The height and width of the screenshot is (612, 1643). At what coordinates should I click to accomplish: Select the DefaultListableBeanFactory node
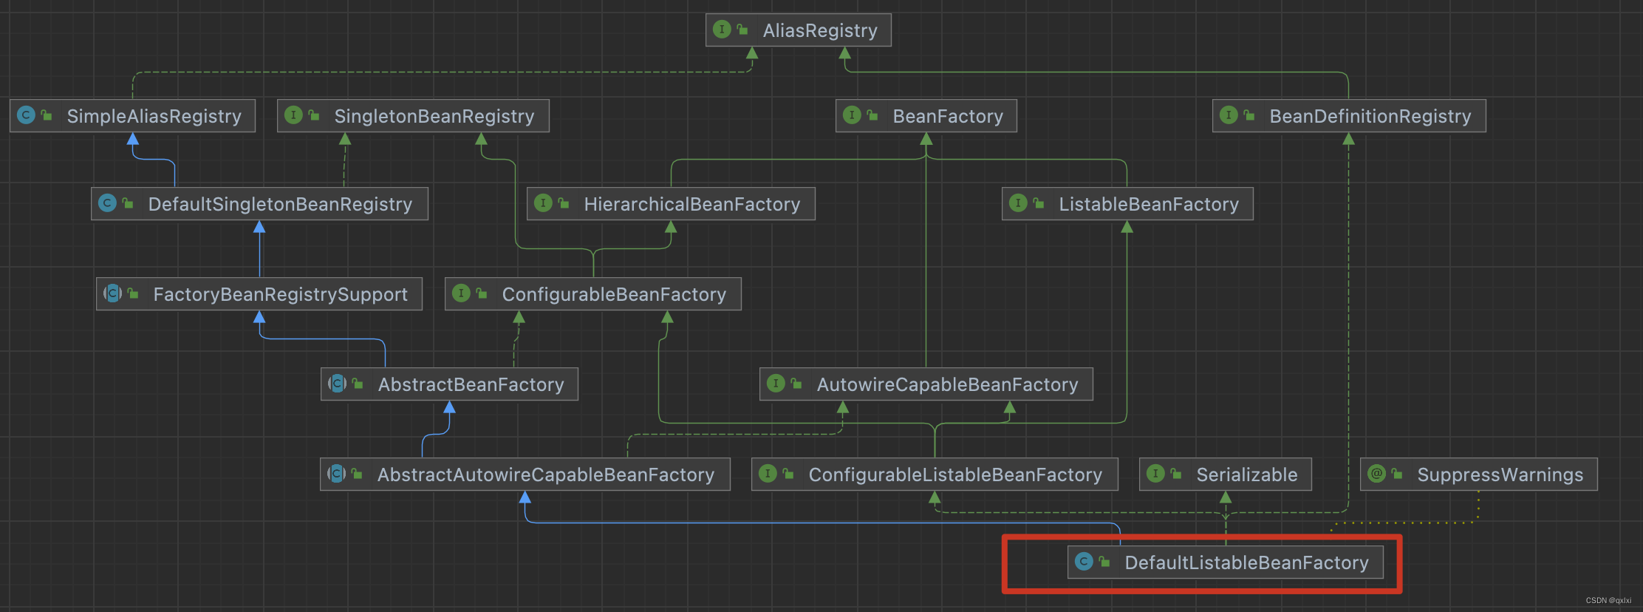click(1225, 562)
